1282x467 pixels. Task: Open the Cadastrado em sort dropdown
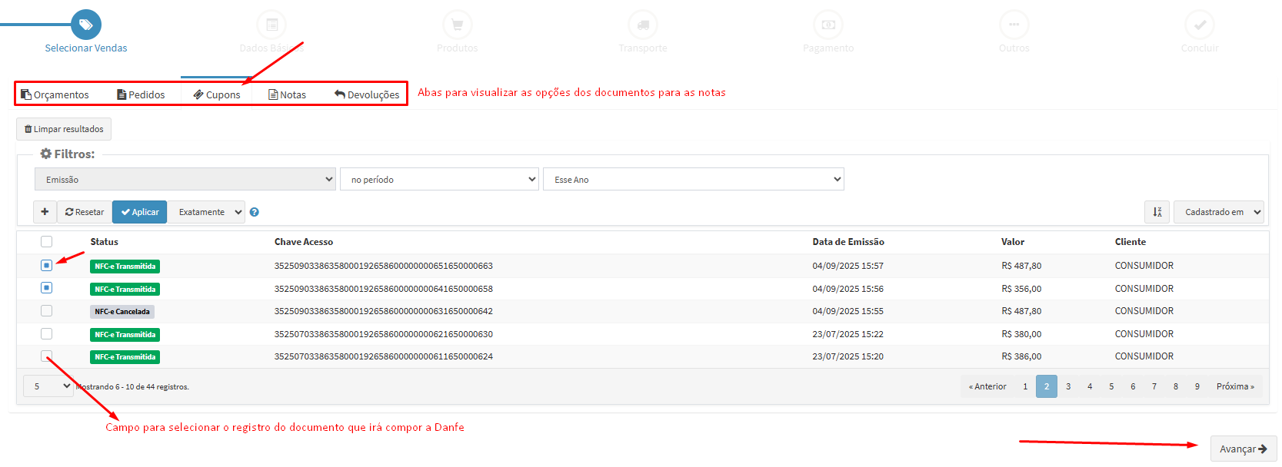1218,212
